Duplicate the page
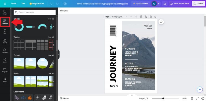Screen dimensions: 206x101 [x=146, y=17]
